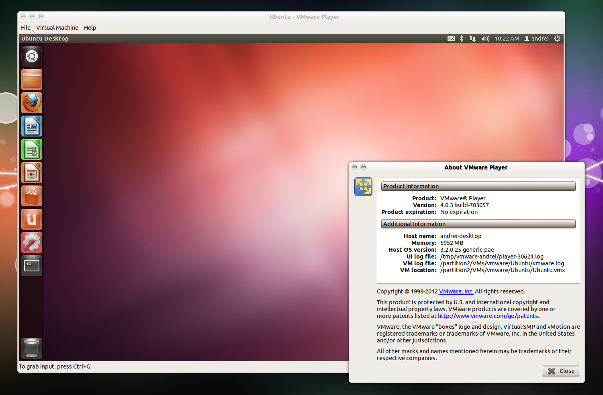603x395 pixels.
Task: Launch the Ubuntu Software Center
Action: click(x=31, y=196)
